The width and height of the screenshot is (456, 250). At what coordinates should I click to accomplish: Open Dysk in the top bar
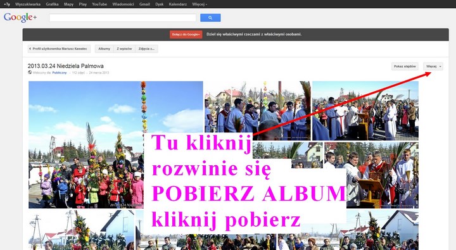(x=160, y=4)
